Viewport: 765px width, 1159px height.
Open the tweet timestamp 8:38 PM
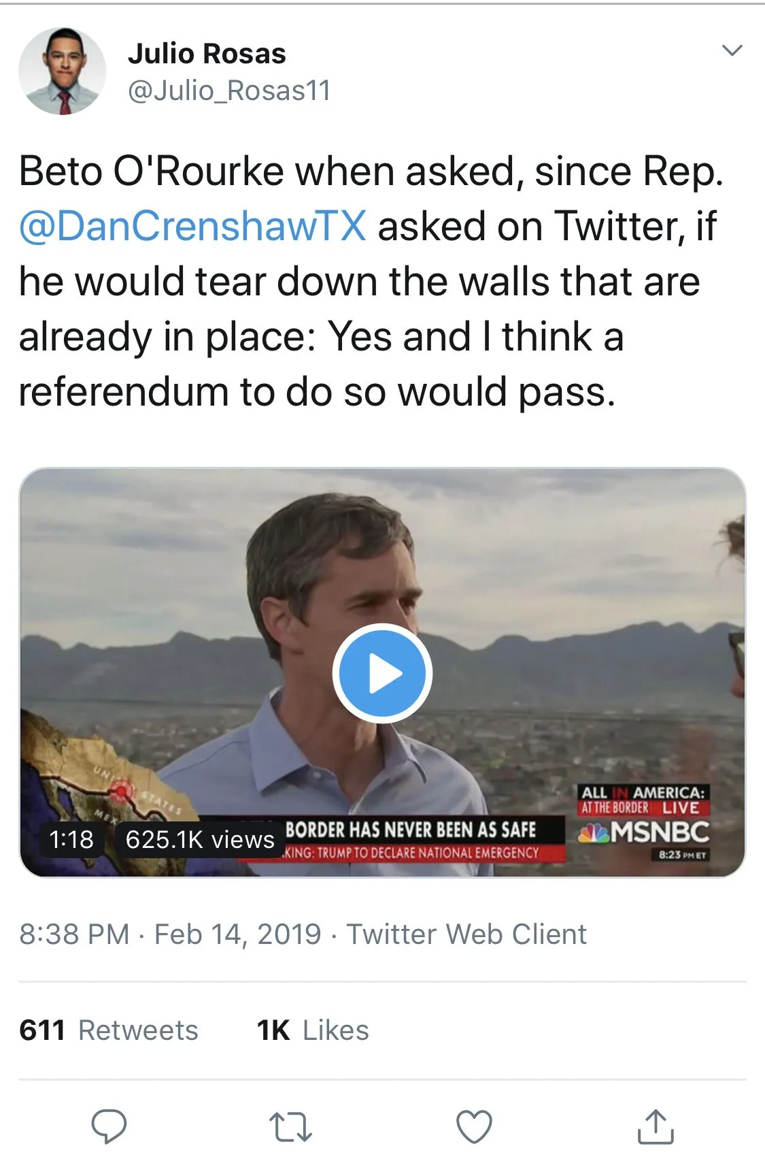pos(74,934)
